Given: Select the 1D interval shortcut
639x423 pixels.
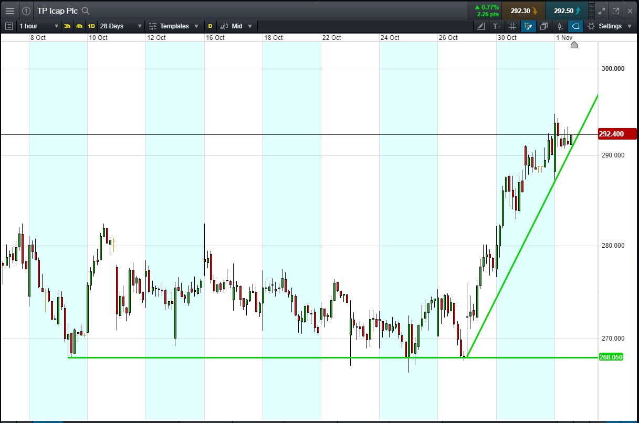Looking at the screenshot, I should pos(91,26).
